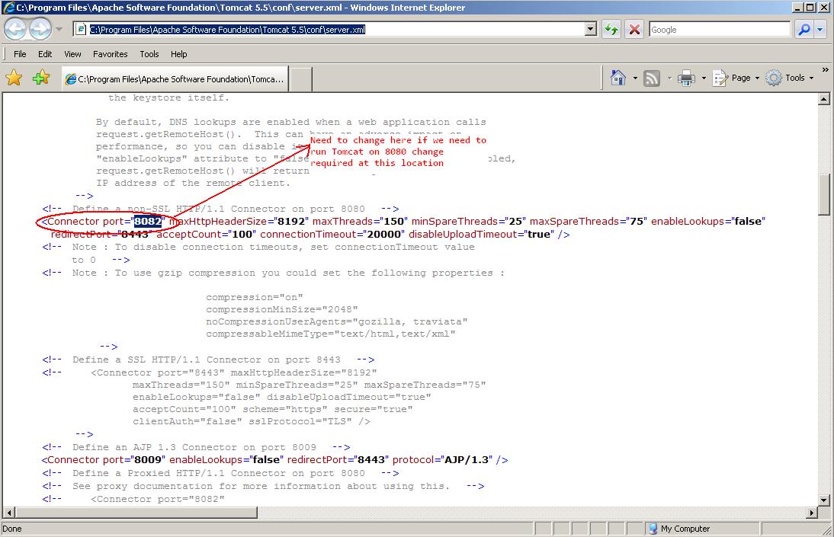This screenshot has width=834, height=537.
Task: Click the AJP connector port 8009 value
Action: [x=147, y=460]
